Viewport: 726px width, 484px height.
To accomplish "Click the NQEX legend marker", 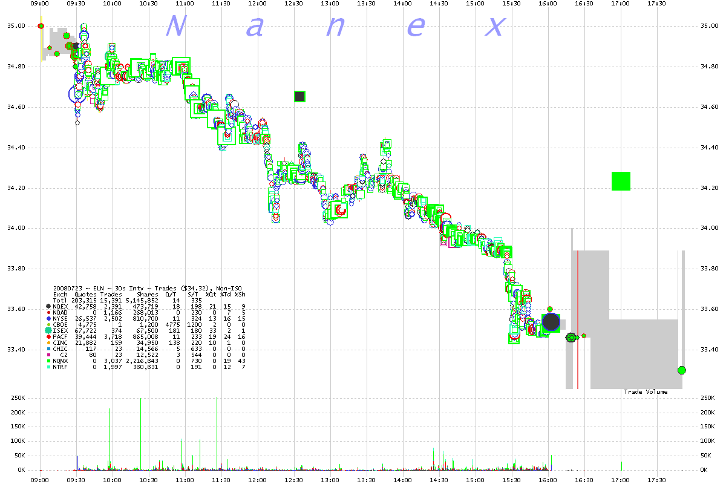I will pyautogui.click(x=49, y=307).
